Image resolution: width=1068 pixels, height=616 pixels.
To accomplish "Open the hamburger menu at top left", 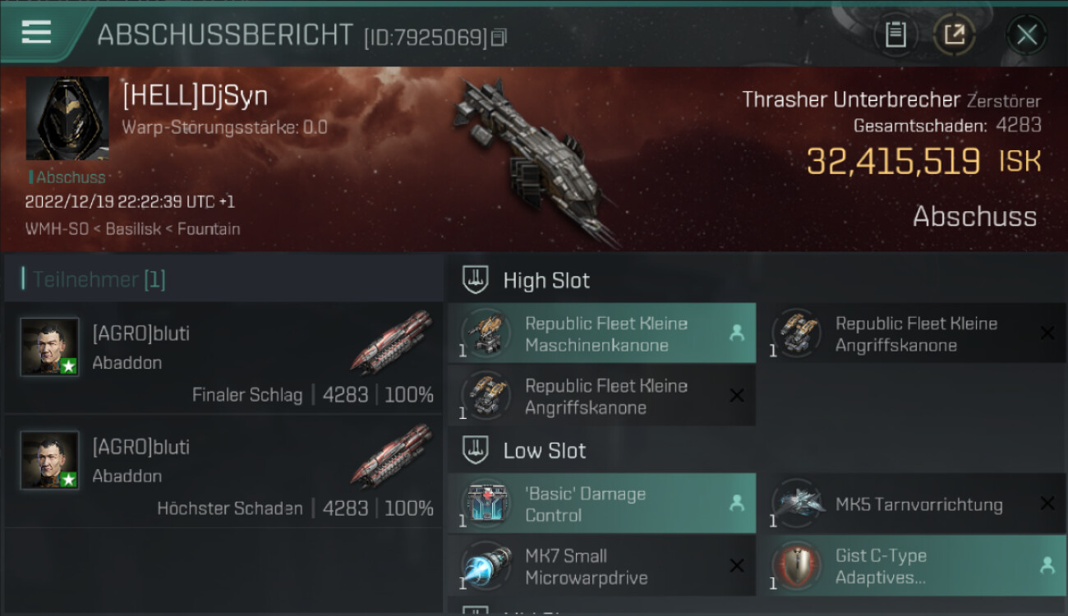I will coord(36,32).
